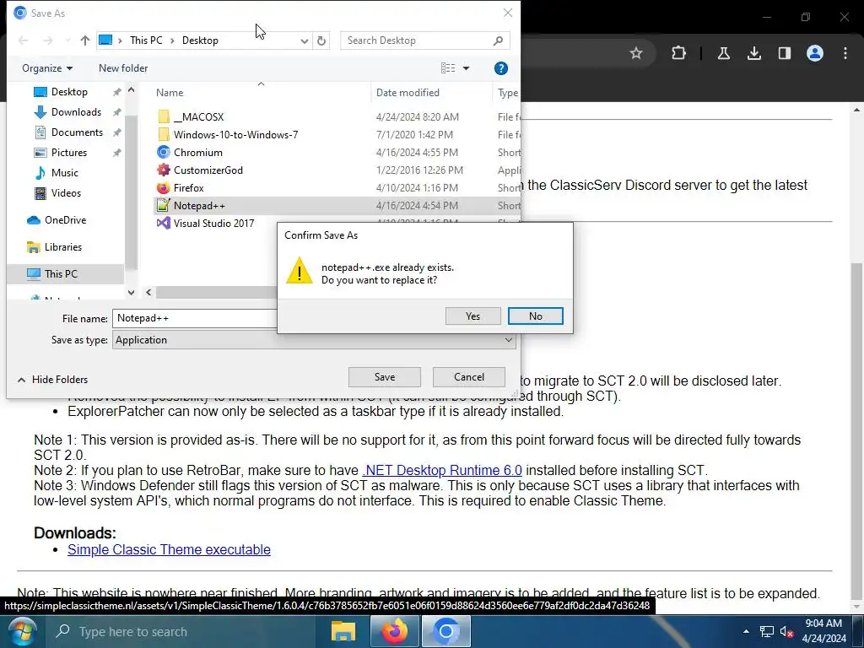Cancel the Save As dialog
The height and width of the screenshot is (648, 864).
469,377
